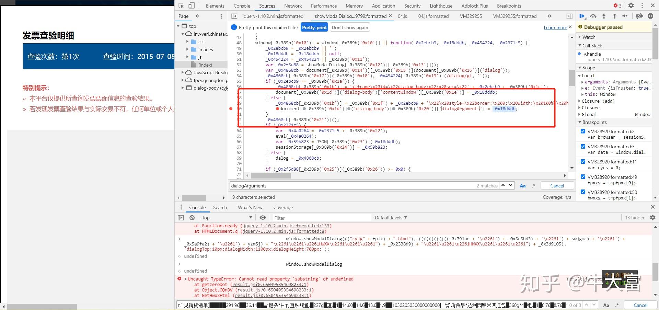Open jquery-1.10.2.min.js:formatted:133 stack link
659x310 pixels.
pyautogui.click(x=286, y=226)
